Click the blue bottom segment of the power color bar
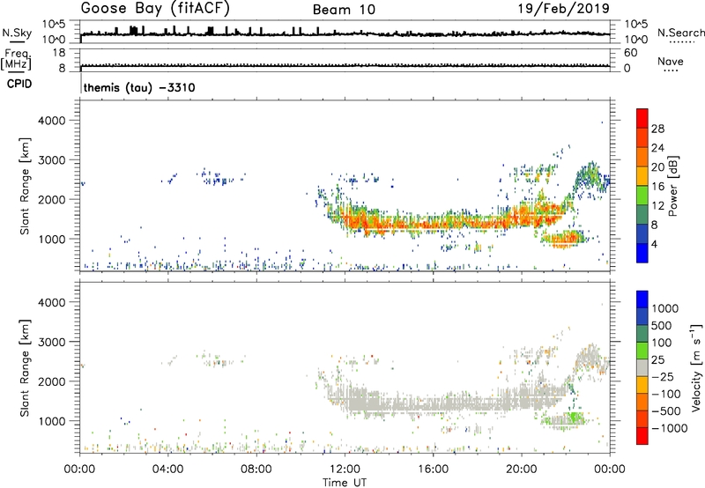Image resolution: width=705 pixels, height=488 pixels. tap(642, 253)
